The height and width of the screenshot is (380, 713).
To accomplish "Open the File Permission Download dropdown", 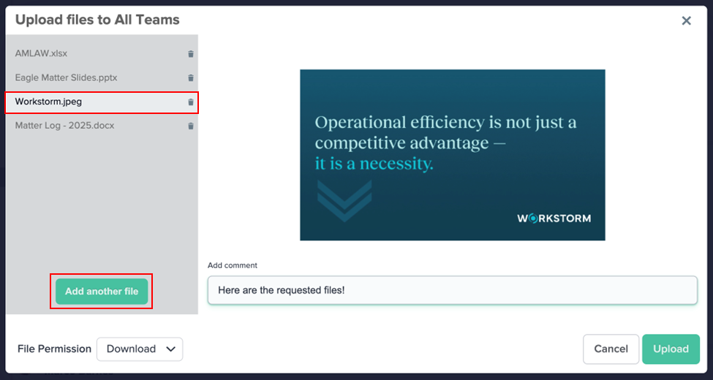I will (140, 349).
